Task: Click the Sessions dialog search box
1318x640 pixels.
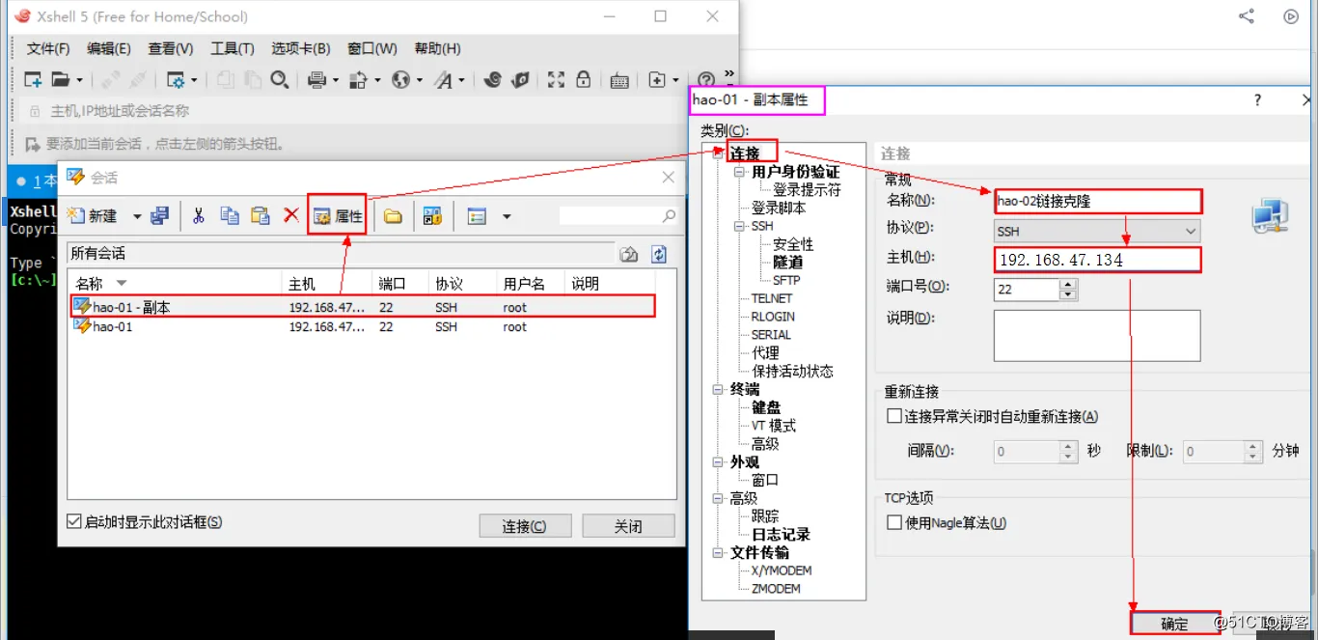Action: point(618,216)
